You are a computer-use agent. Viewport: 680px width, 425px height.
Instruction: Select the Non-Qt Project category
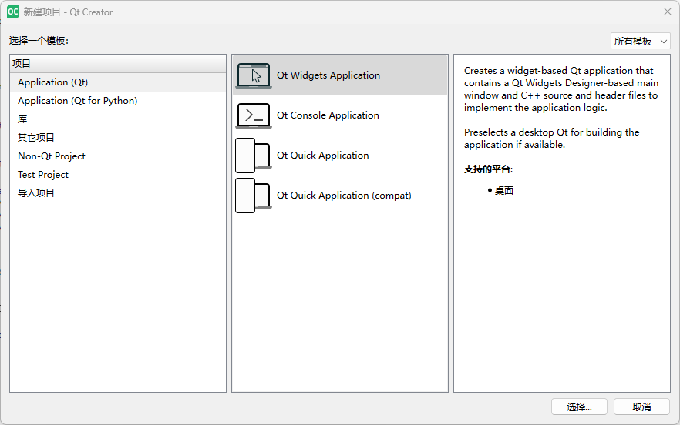pyautogui.click(x=118, y=156)
